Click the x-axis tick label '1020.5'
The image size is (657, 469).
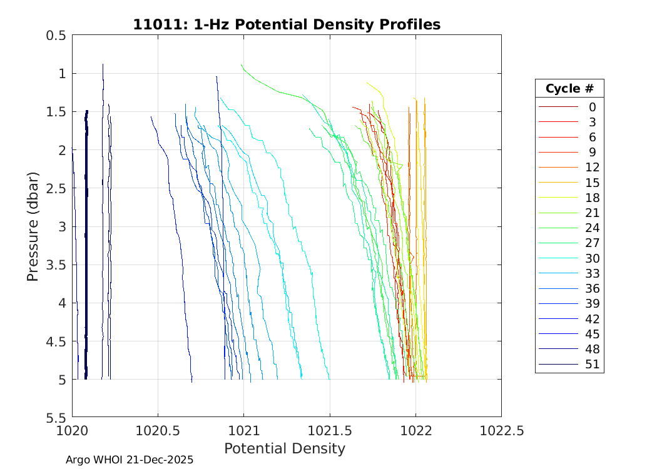pos(158,431)
